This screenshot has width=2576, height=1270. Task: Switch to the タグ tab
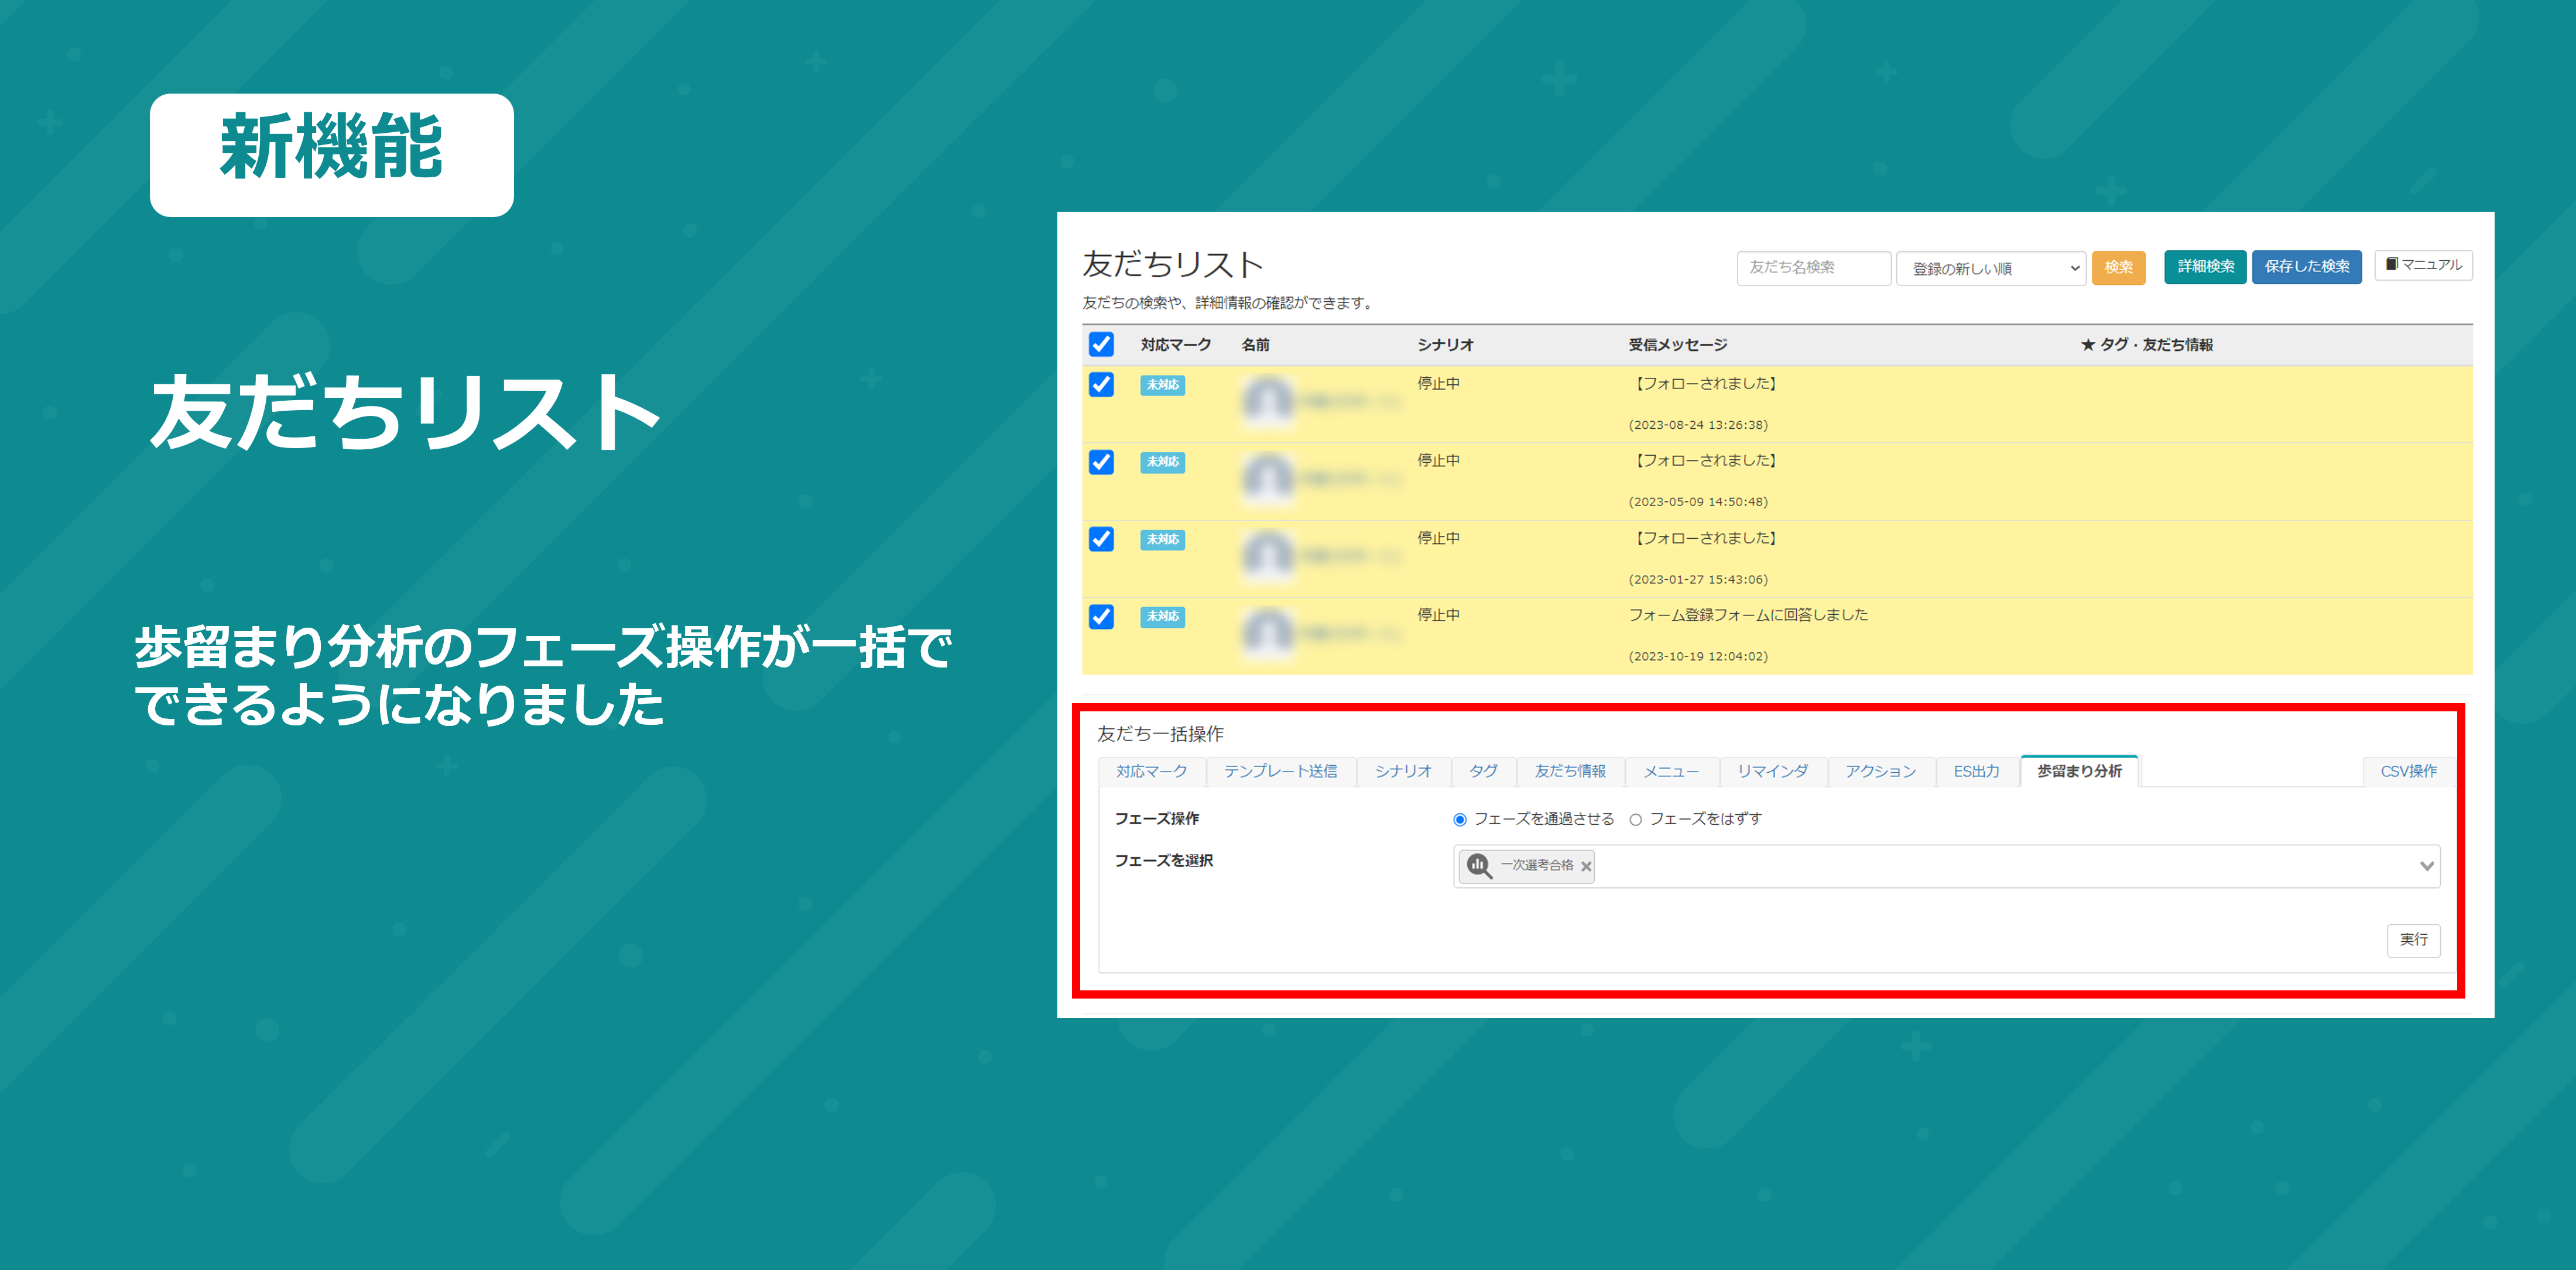click(x=1484, y=772)
